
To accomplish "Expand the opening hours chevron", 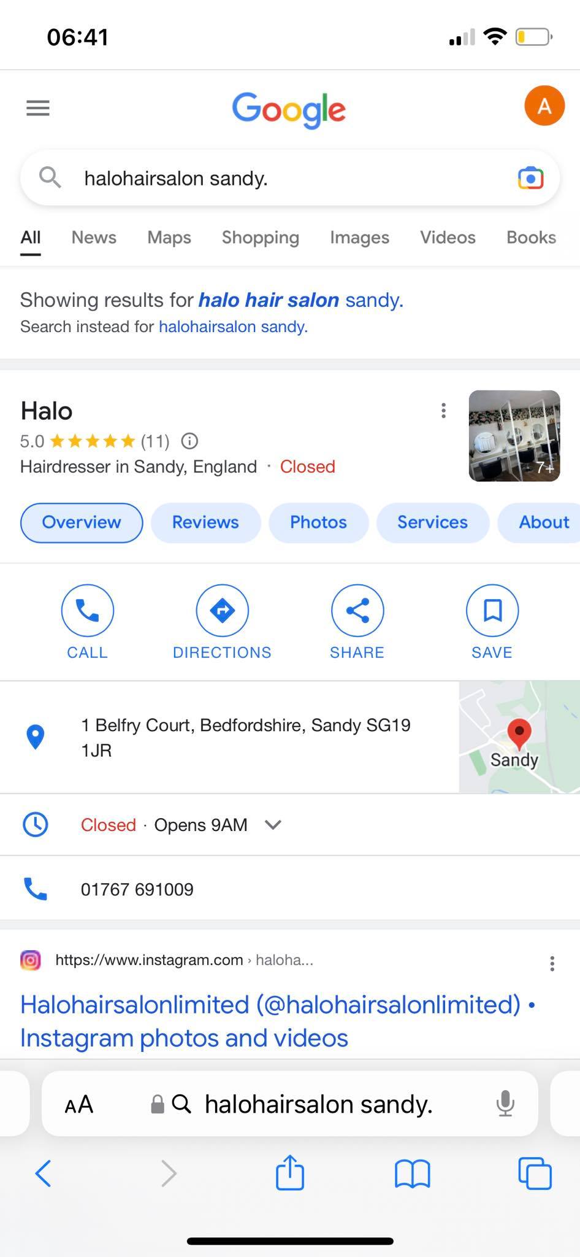I will click(273, 825).
